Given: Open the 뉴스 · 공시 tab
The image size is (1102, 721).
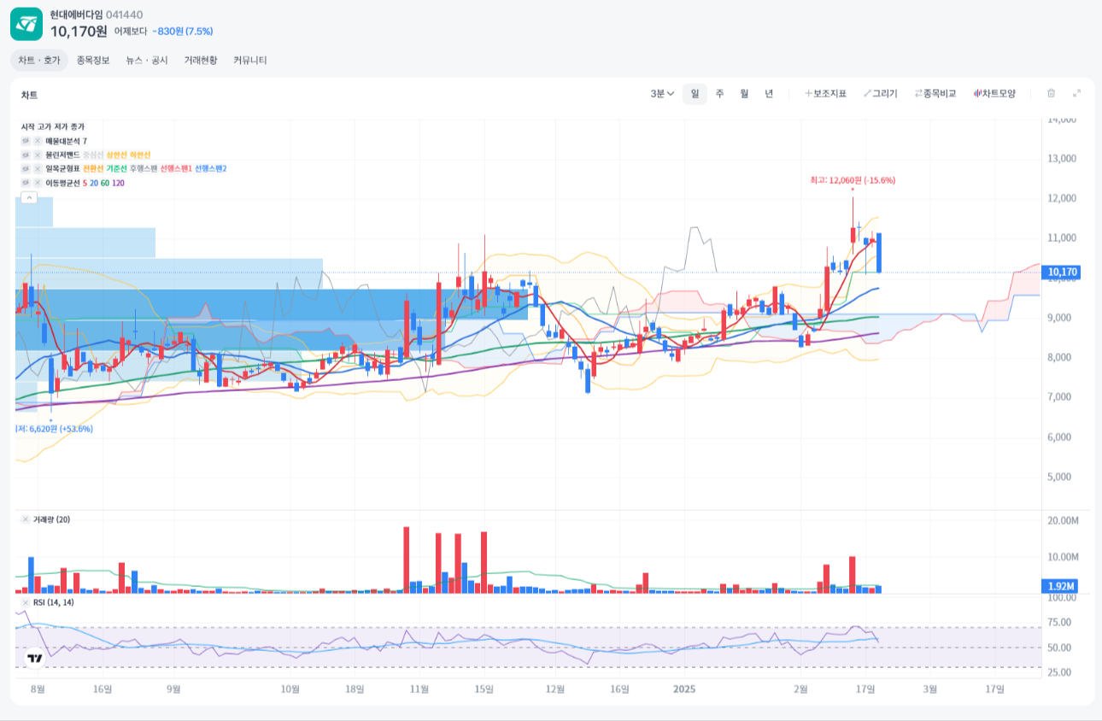Looking at the screenshot, I should click(x=147, y=61).
